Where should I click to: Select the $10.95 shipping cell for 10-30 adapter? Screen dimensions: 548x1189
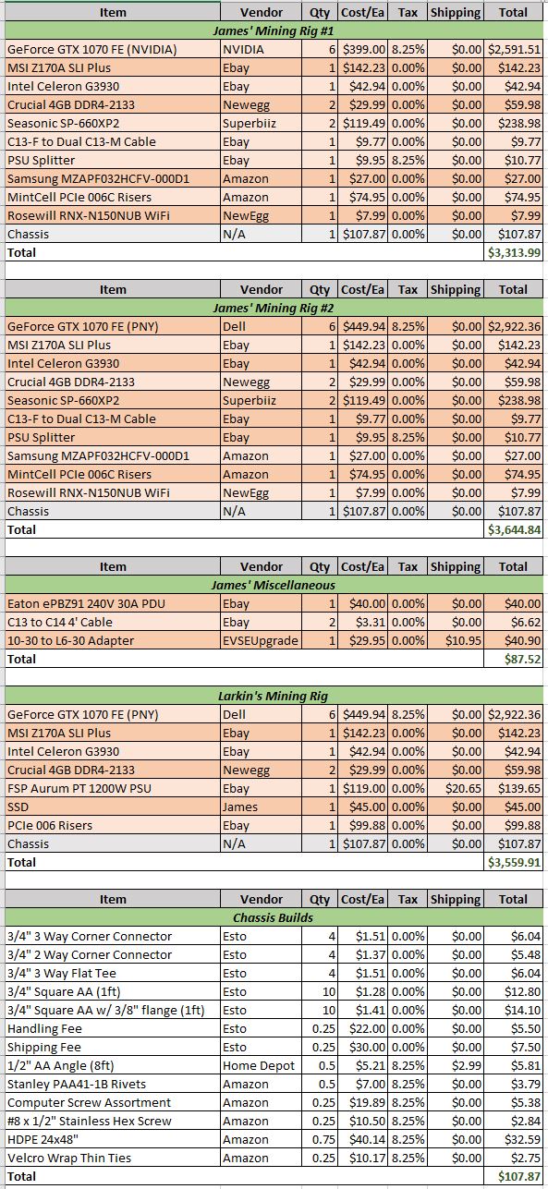456,640
